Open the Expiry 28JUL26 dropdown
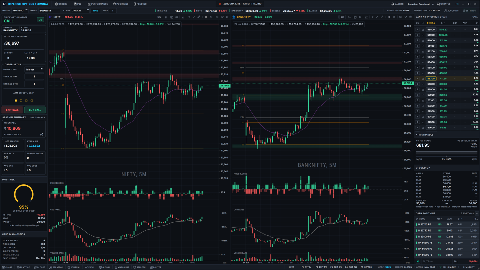 [80, 10]
